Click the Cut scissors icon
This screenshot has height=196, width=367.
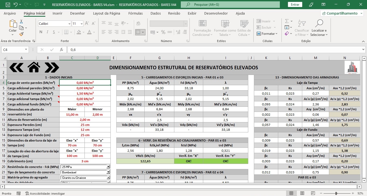point(21,22)
